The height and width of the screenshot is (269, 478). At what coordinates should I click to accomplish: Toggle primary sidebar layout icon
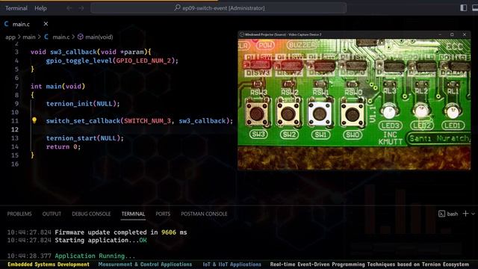[x=463, y=8]
